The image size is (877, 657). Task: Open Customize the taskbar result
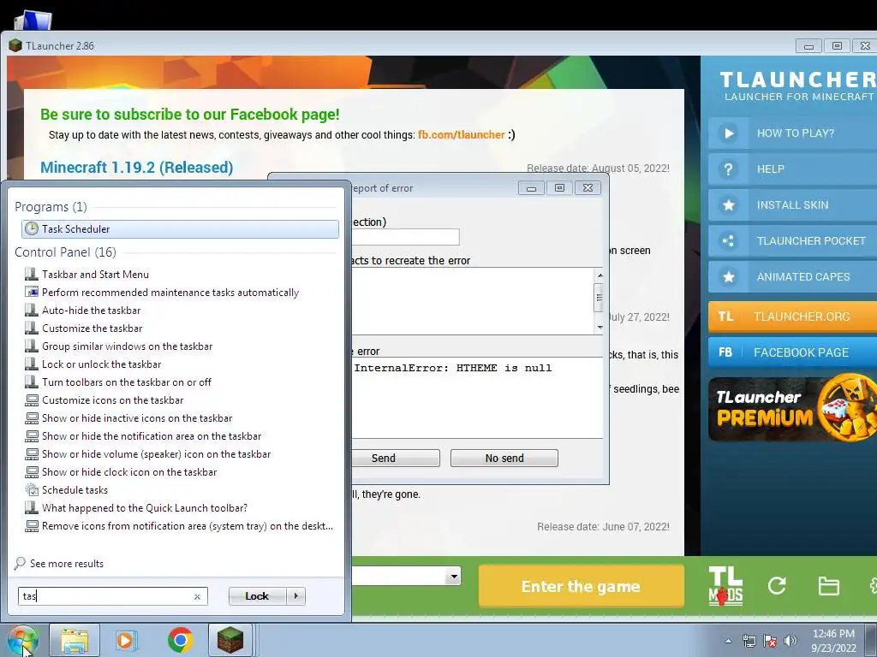(92, 328)
